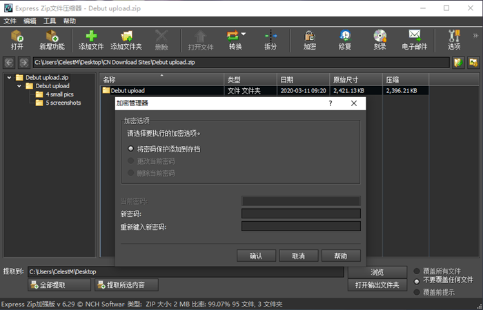Click the Express Zip title bar app icon
Image resolution: width=483 pixels, height=310 pixels.
[x=8, y=8]
